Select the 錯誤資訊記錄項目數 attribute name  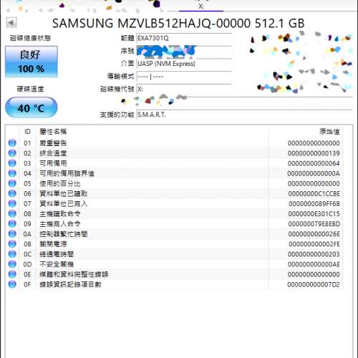[70, 284]
